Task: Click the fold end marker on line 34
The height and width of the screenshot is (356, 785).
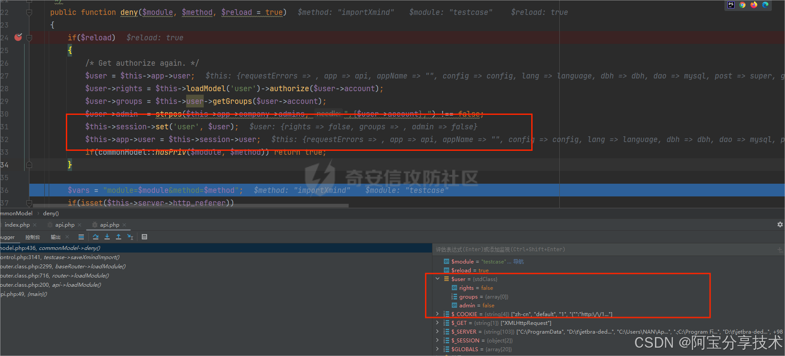Action: tap(29, 165)
